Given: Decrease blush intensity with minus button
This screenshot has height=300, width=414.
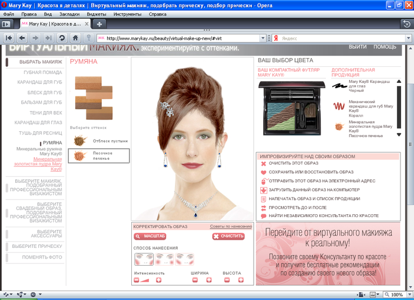Looking at the screenshot, I should point(136,280).
